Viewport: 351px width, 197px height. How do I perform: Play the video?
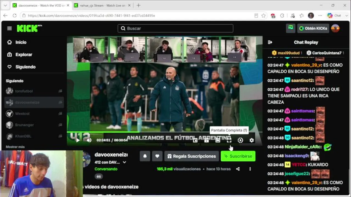(x=78, y=140)
